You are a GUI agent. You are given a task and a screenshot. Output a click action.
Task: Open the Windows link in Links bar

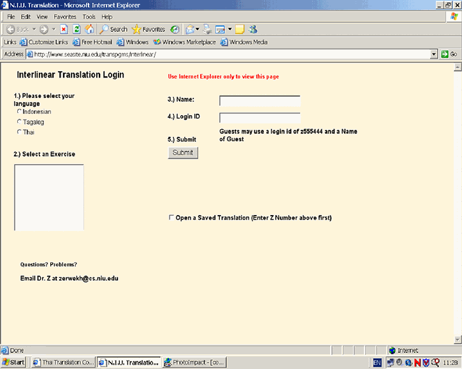133,42
